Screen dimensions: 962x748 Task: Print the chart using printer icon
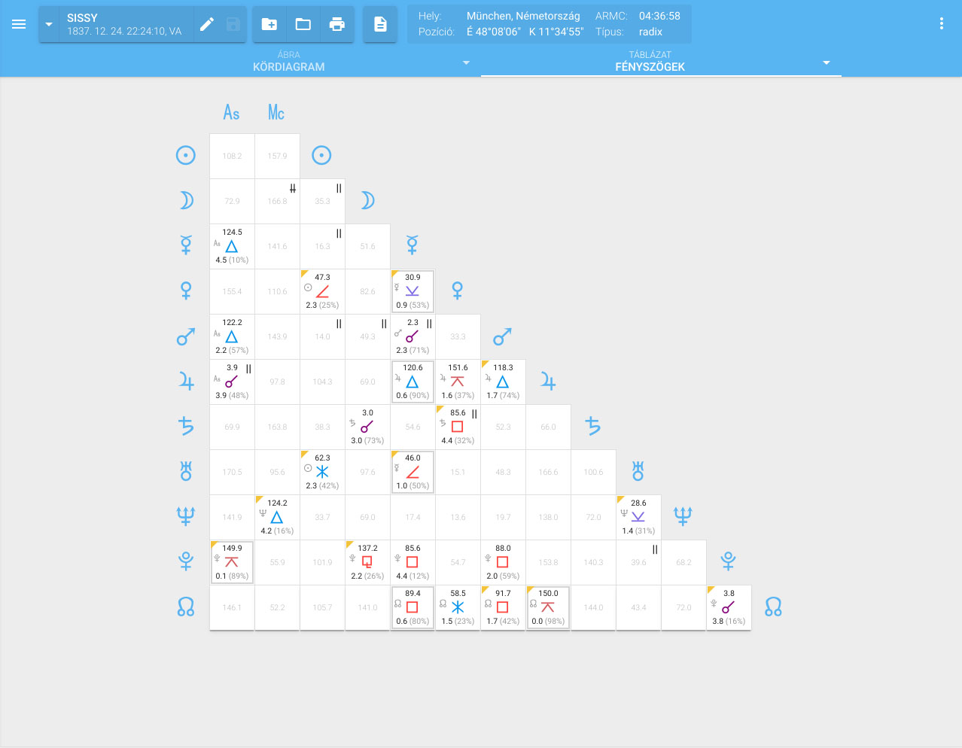click(x=337, y=24)
